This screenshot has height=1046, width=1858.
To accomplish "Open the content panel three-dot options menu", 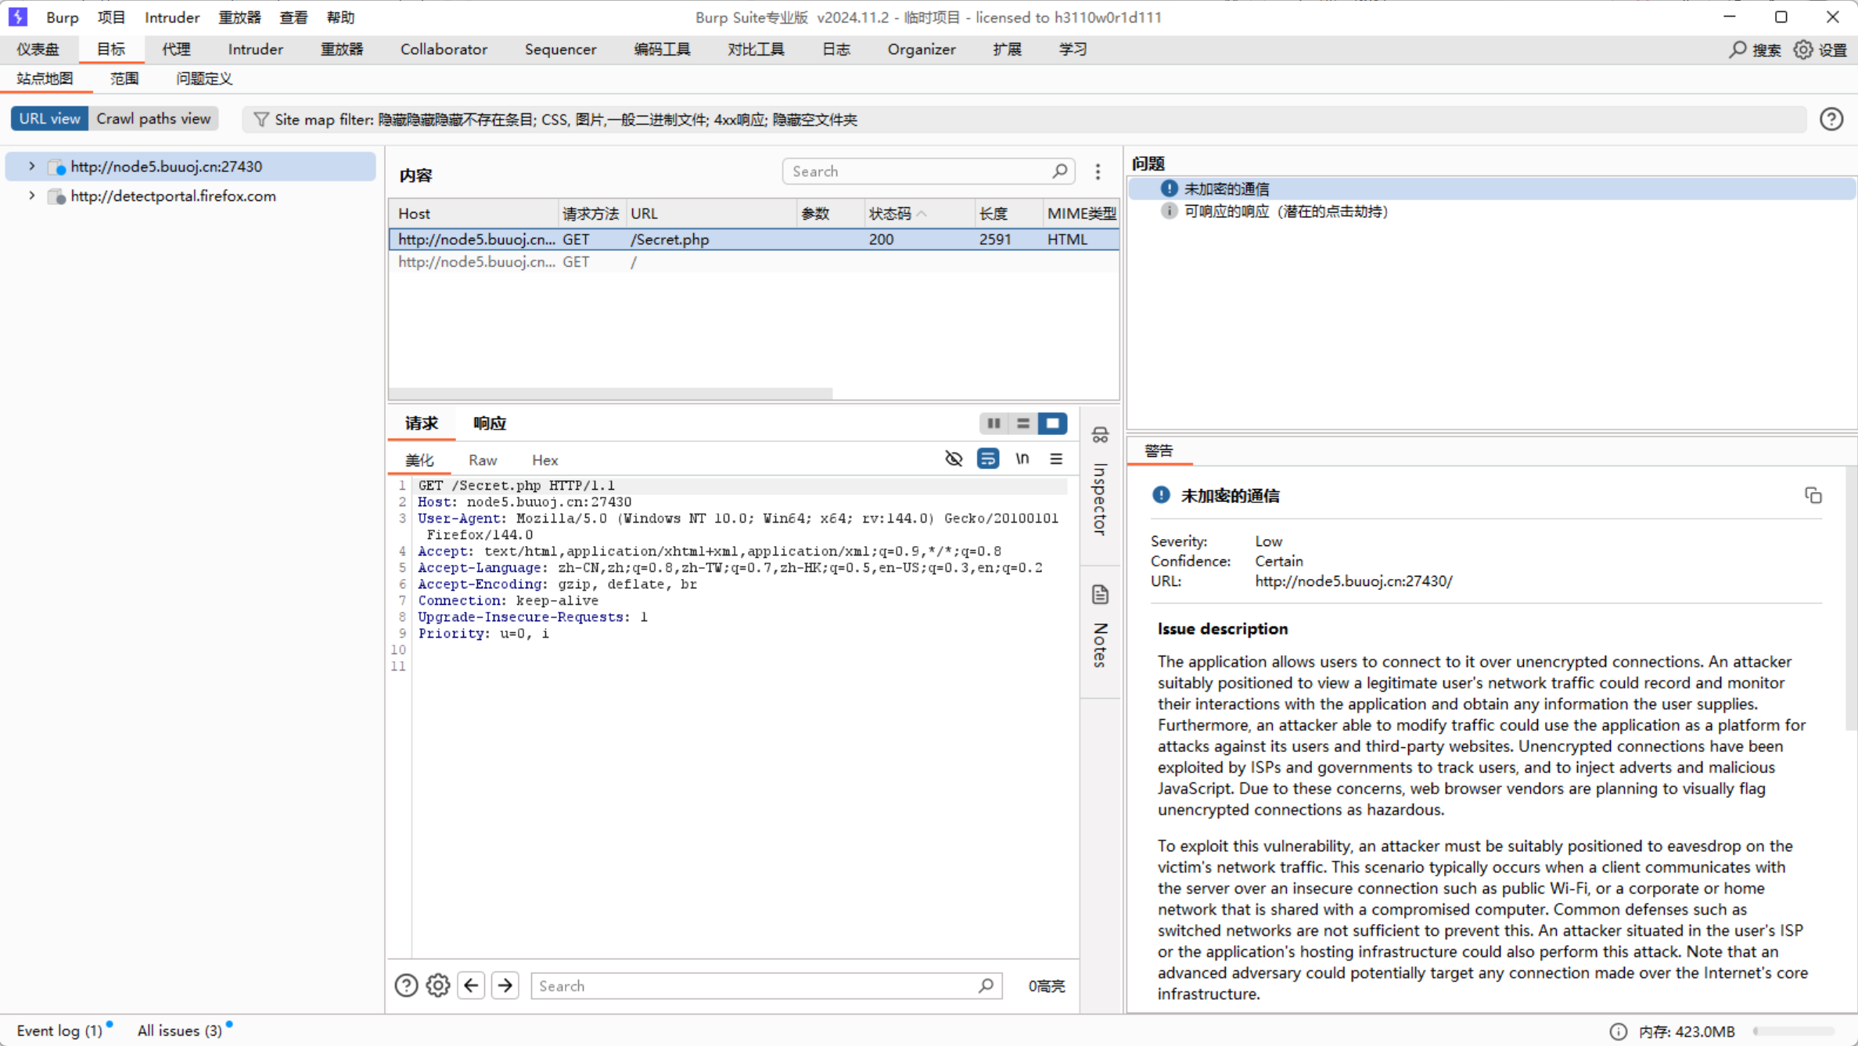I will coord(1098,171).
